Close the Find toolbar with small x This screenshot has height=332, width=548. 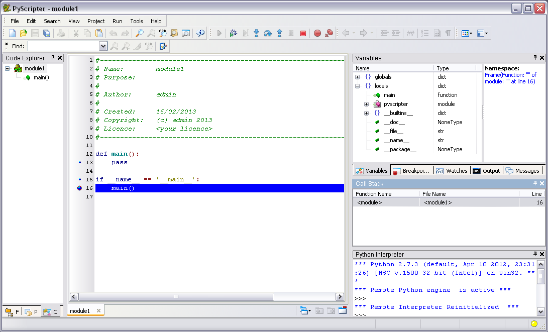(7, 44)
